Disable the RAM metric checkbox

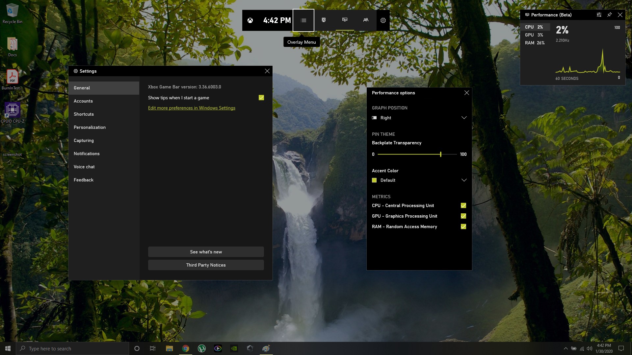pyautogui.click(x=463, y=226)
